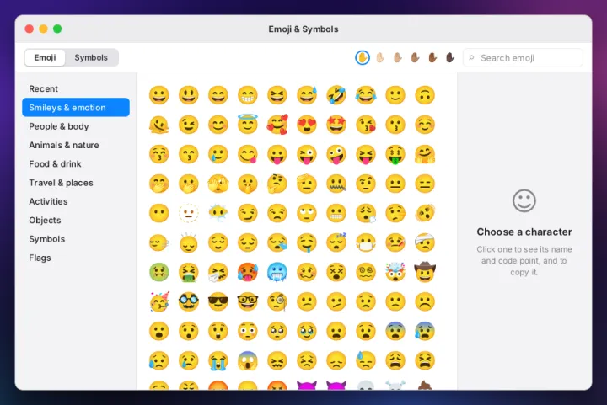Pick the exploding head emoji
The width and height of the screenshot is (607, 405).
click(395, 272)
